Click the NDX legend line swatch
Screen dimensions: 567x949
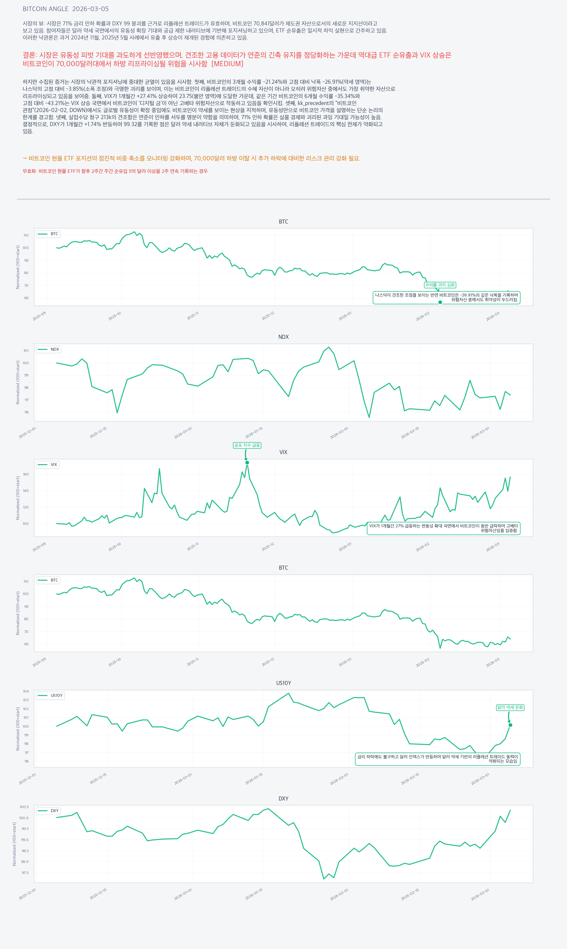(x=42, y=349)
